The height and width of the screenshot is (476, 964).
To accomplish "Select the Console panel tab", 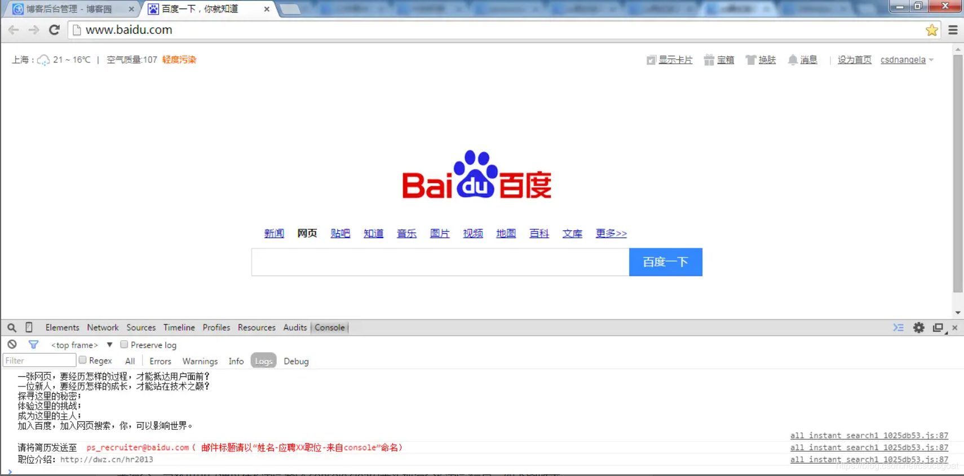I will coord(330,327).
